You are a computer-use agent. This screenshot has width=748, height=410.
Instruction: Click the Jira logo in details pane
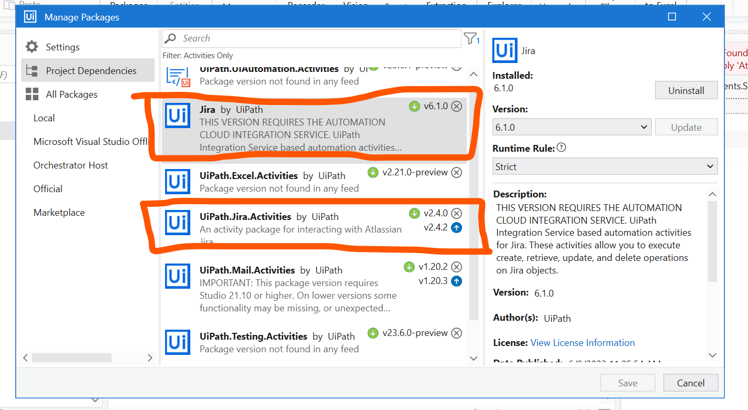point(505,50)
